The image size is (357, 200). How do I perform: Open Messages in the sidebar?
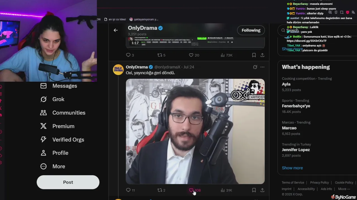(x=59, y=86)
